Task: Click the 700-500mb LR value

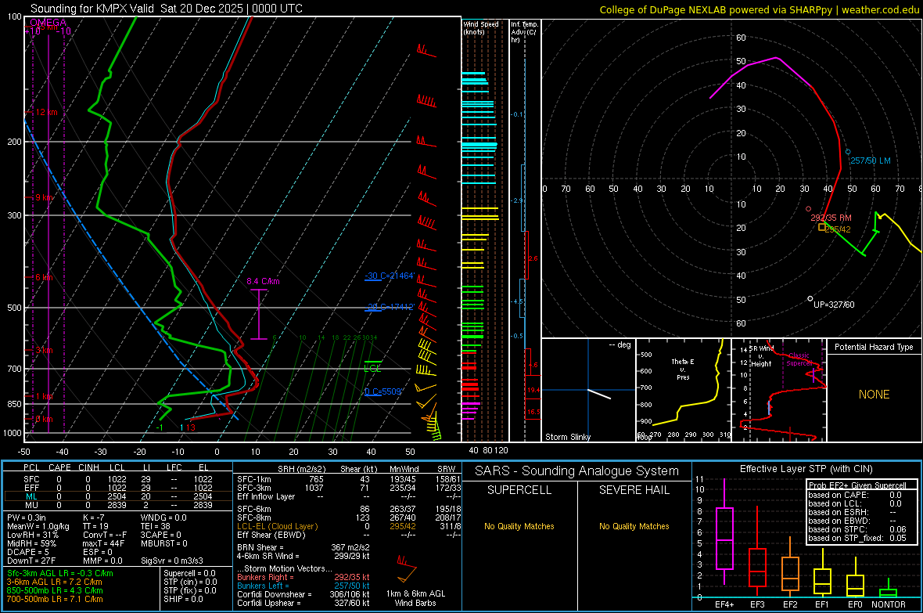Action: point(55,599)
